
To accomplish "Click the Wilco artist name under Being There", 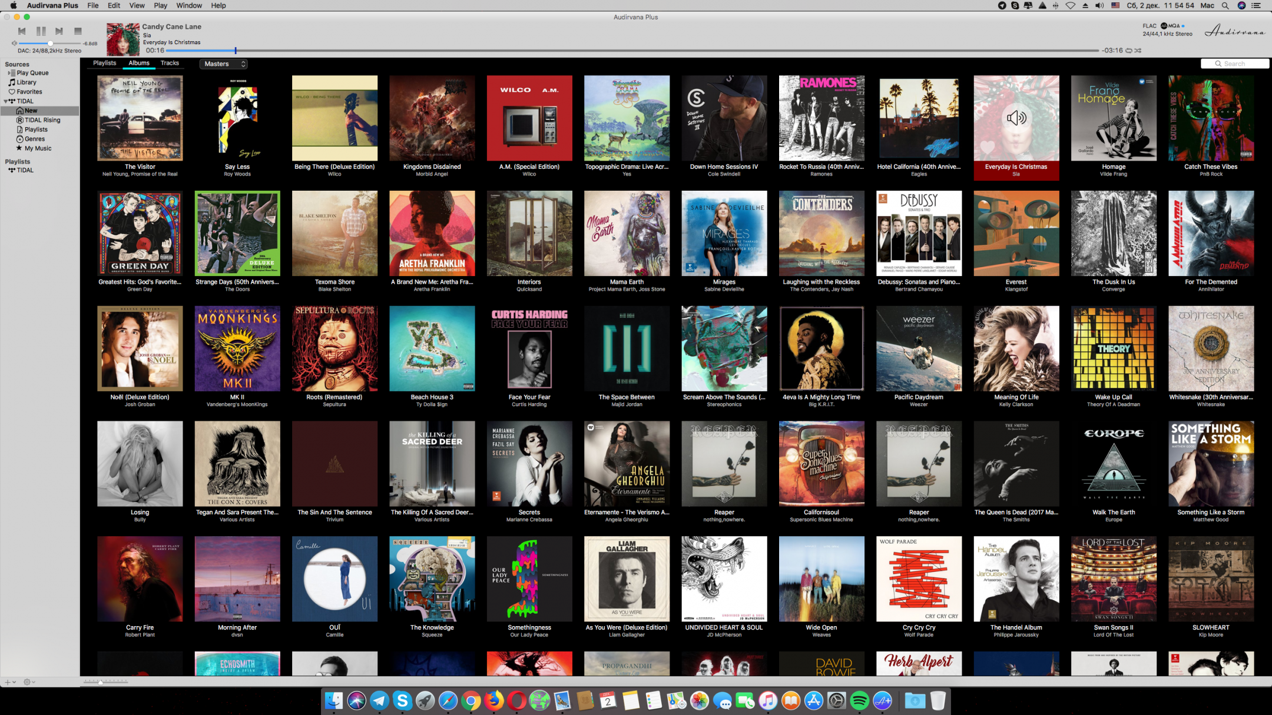I will (x=334, y=174).
